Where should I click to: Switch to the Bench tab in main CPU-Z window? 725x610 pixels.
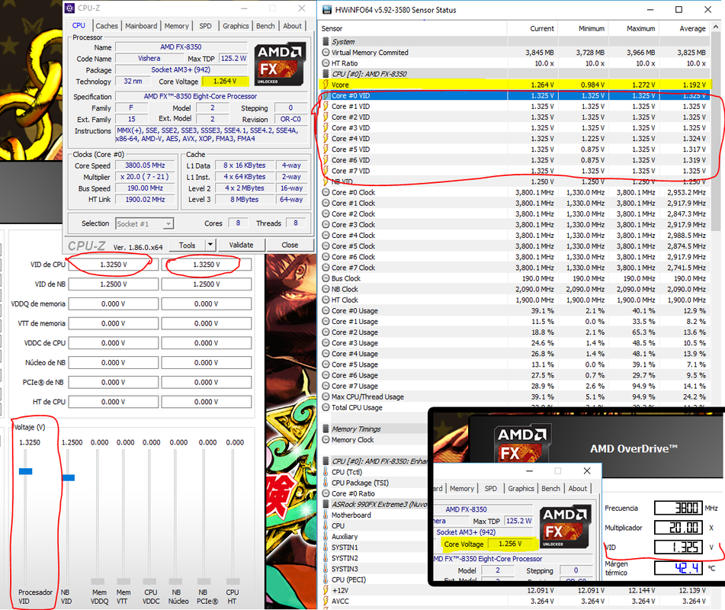pos(265,26)
